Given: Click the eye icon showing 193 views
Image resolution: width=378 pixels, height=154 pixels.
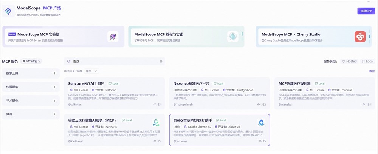Looking at the screenshot, I should 364,105.
